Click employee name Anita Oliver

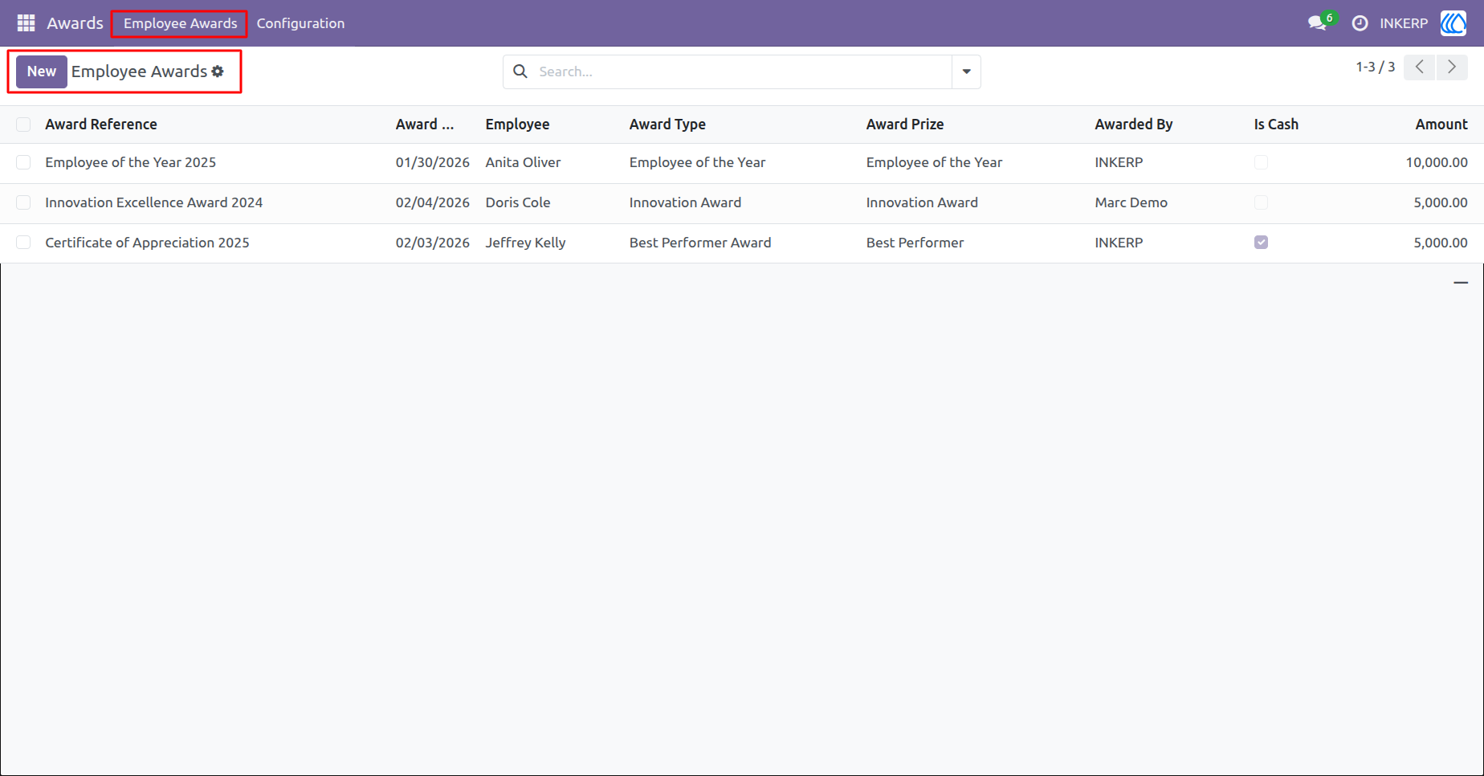[x=523, y=162]
